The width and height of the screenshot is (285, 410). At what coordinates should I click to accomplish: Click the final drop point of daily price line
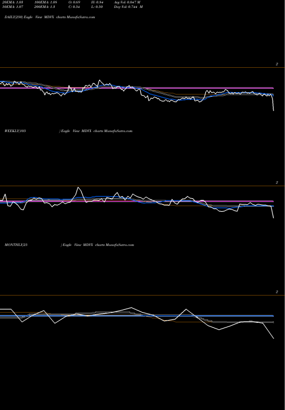tap(274, 110)
